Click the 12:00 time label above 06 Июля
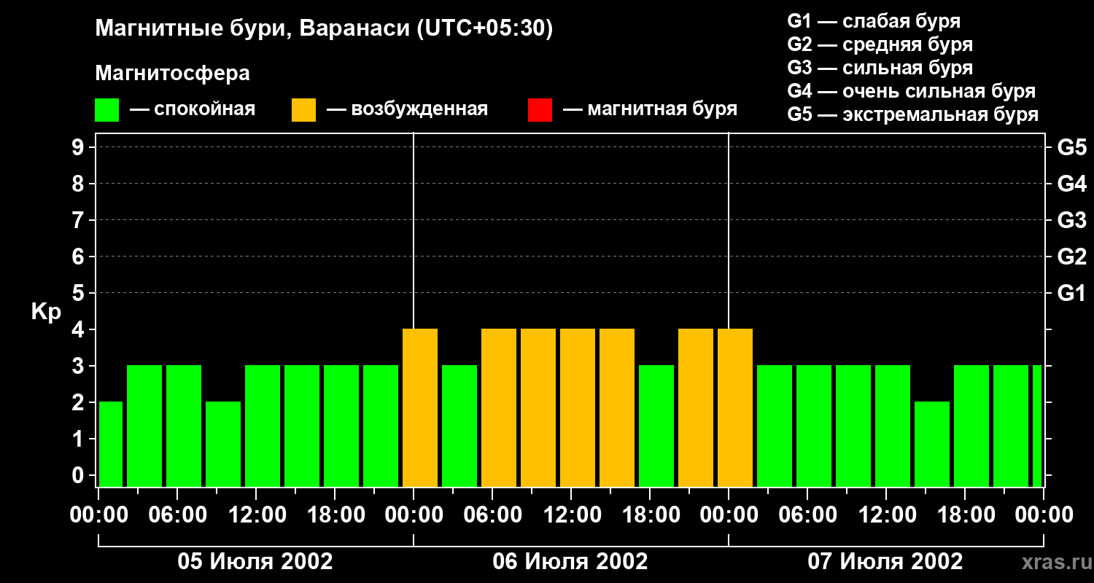The image size is (1094, 583). coord(571,515)
